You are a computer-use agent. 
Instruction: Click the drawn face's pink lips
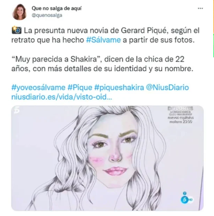click(x=115, y=171)
